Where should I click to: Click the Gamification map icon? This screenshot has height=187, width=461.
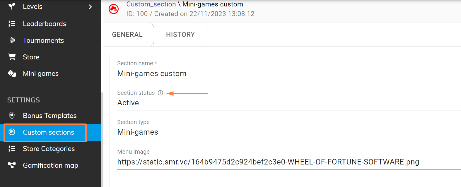pos(12,165)
